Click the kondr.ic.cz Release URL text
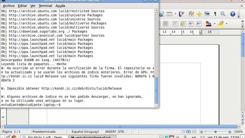This screenshot has width=245, height=138. coord(82,89)
